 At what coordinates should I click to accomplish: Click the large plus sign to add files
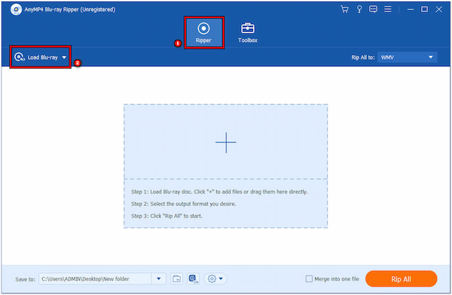click(x=226, y=143)
